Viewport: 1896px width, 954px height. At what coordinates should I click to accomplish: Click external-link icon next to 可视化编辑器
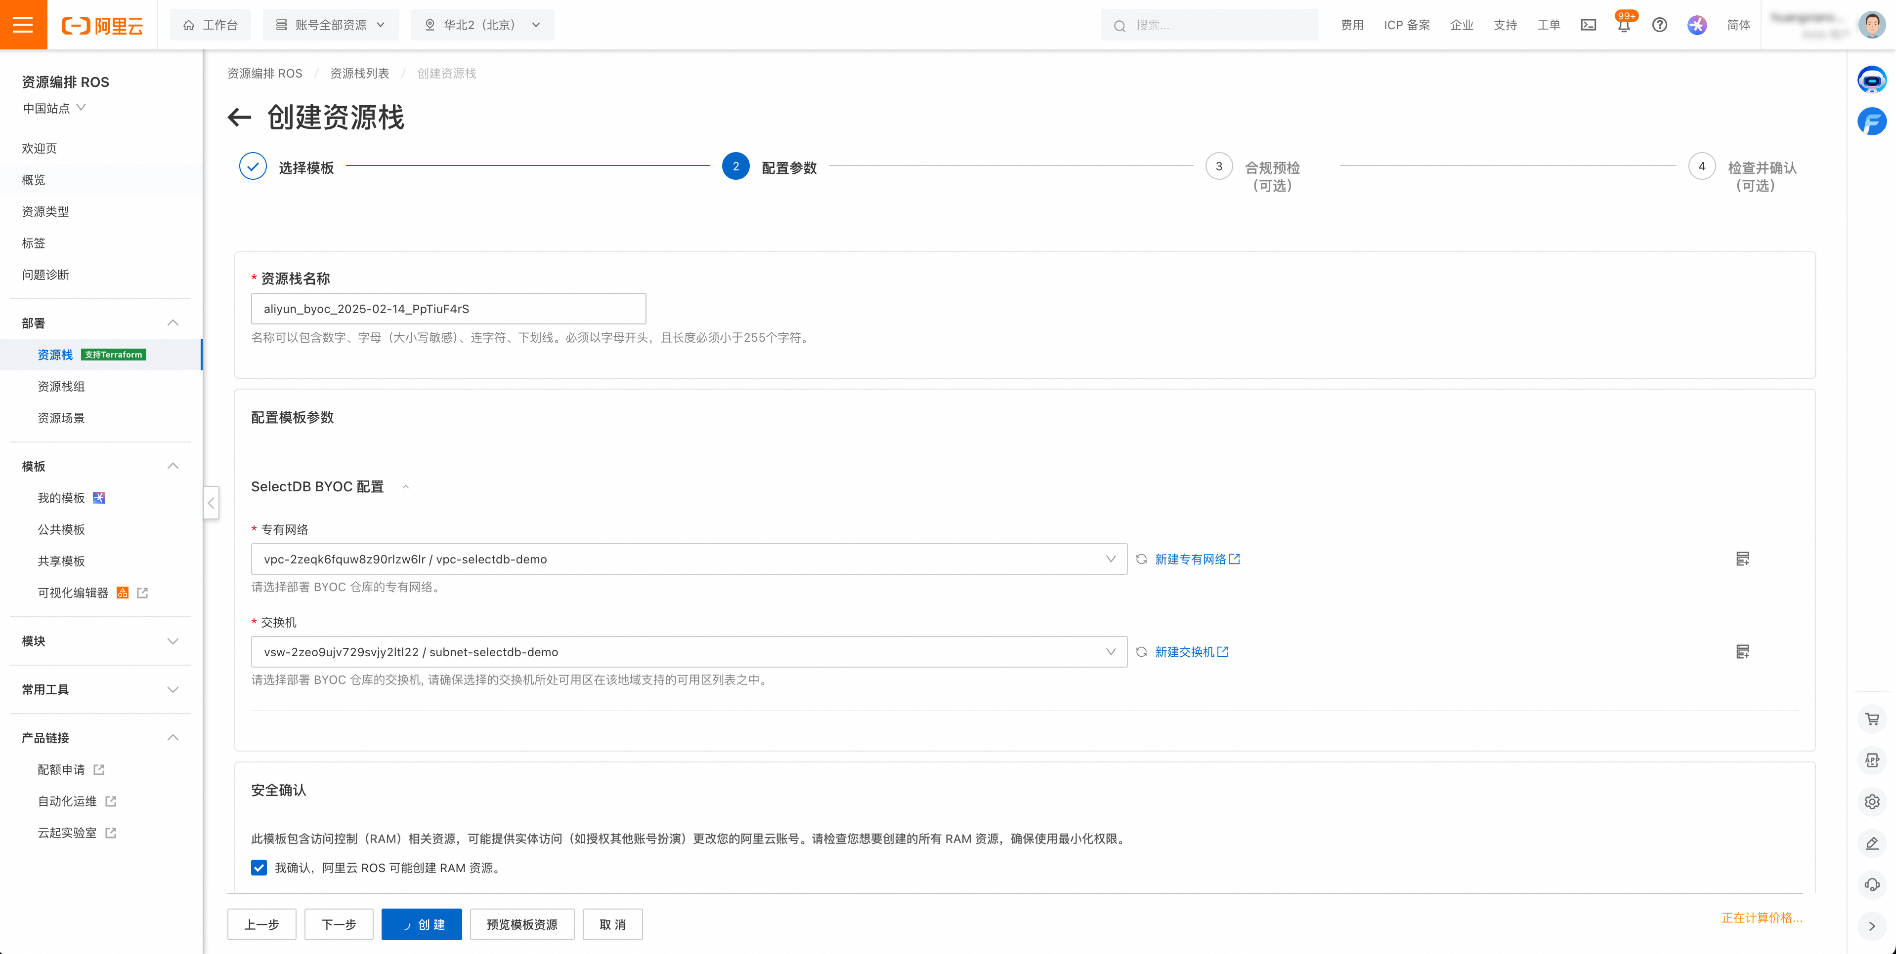click(x=143, y=593)
